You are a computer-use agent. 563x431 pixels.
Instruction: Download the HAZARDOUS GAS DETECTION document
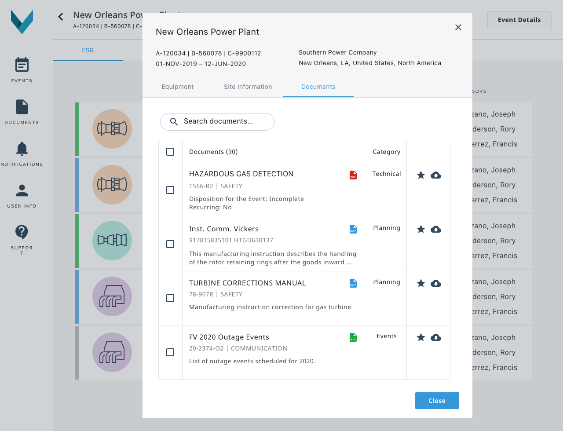[x=436, y=175]
